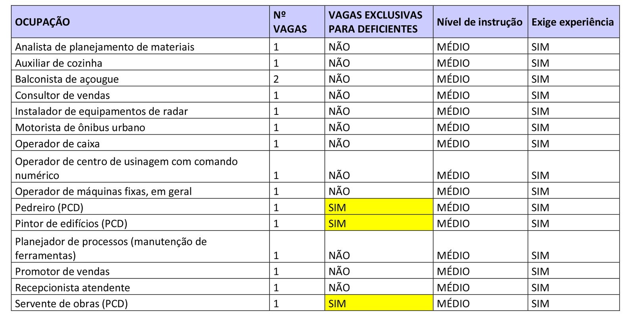
Task: Select Operador de máquinas fixas, em geral
Action: tap(104, 192)
